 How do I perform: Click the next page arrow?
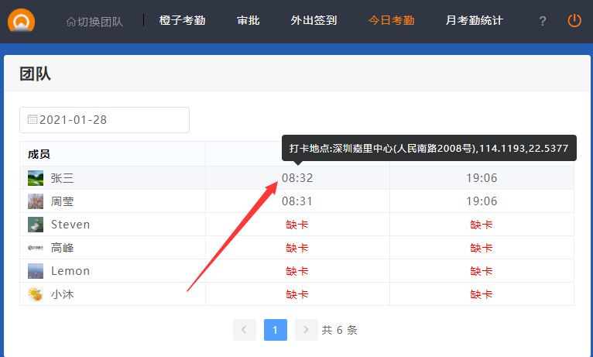pos(307,329)
